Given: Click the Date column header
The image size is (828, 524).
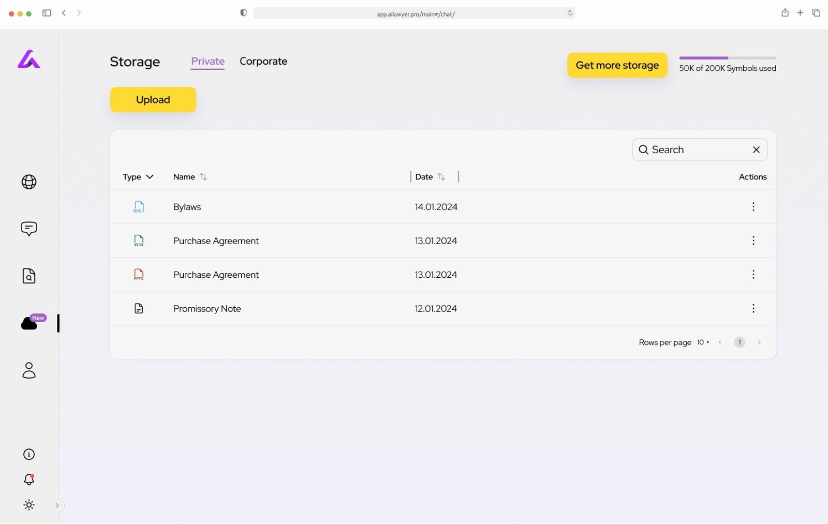Looking at the screenshot, I should coord(424,177).
